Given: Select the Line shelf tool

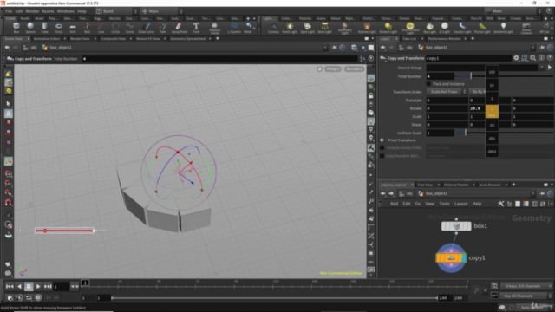Looking at the screenshot, I should [x=101, y=28].
